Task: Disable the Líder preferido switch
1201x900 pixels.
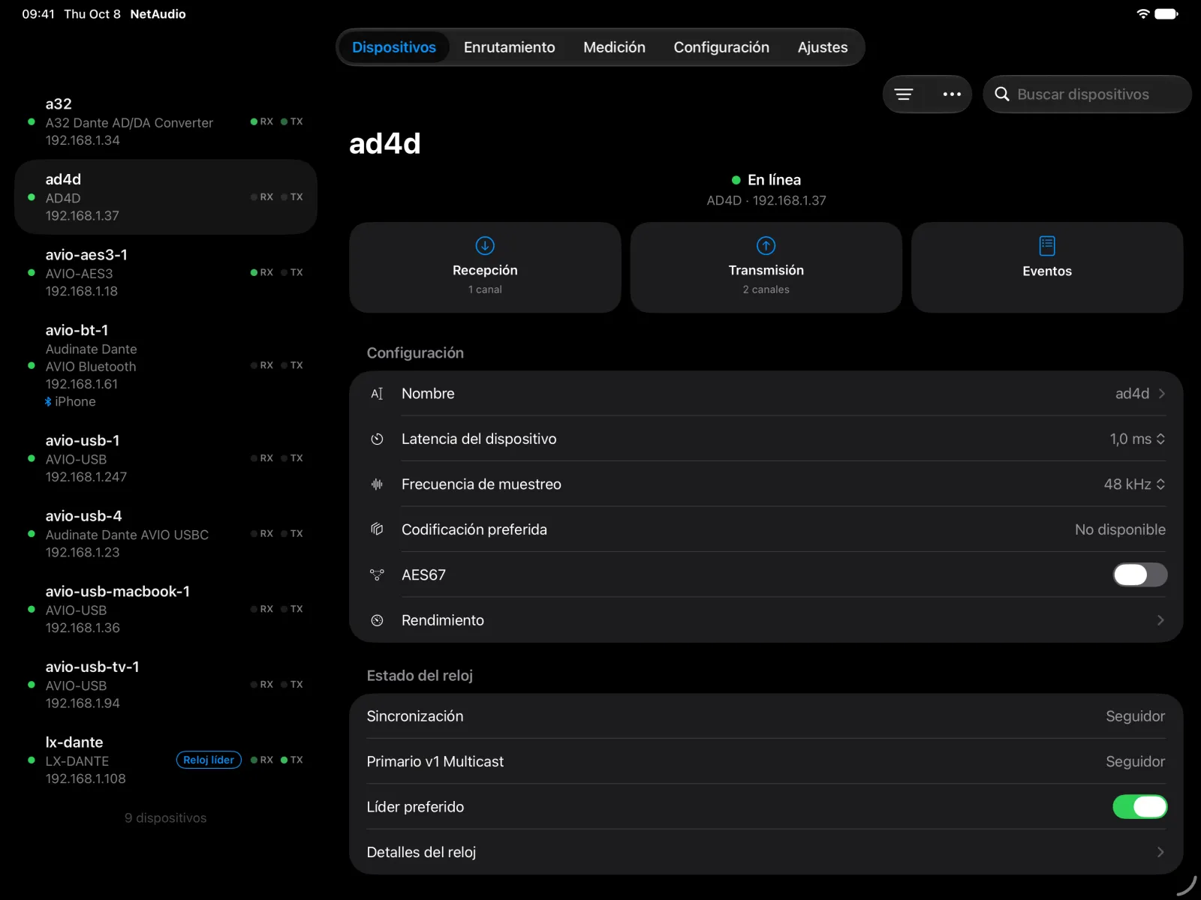Action: [1139, 807]
